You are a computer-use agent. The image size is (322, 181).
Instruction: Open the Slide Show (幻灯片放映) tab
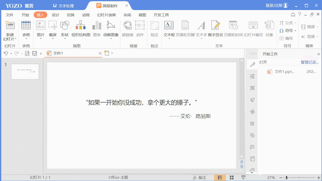click(107, 15)
